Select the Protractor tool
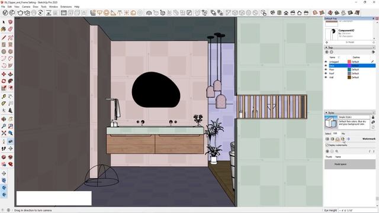The image size is (379, 213). 4,104
